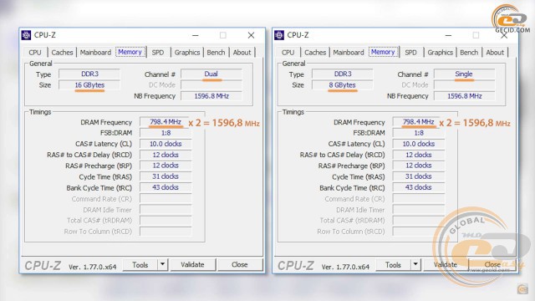Click CAS# Latency 10.0 clocks in right window
Image resolution: width=535 pixels, height=301 pixels.
pyautogui.click(x=418, y=144)
